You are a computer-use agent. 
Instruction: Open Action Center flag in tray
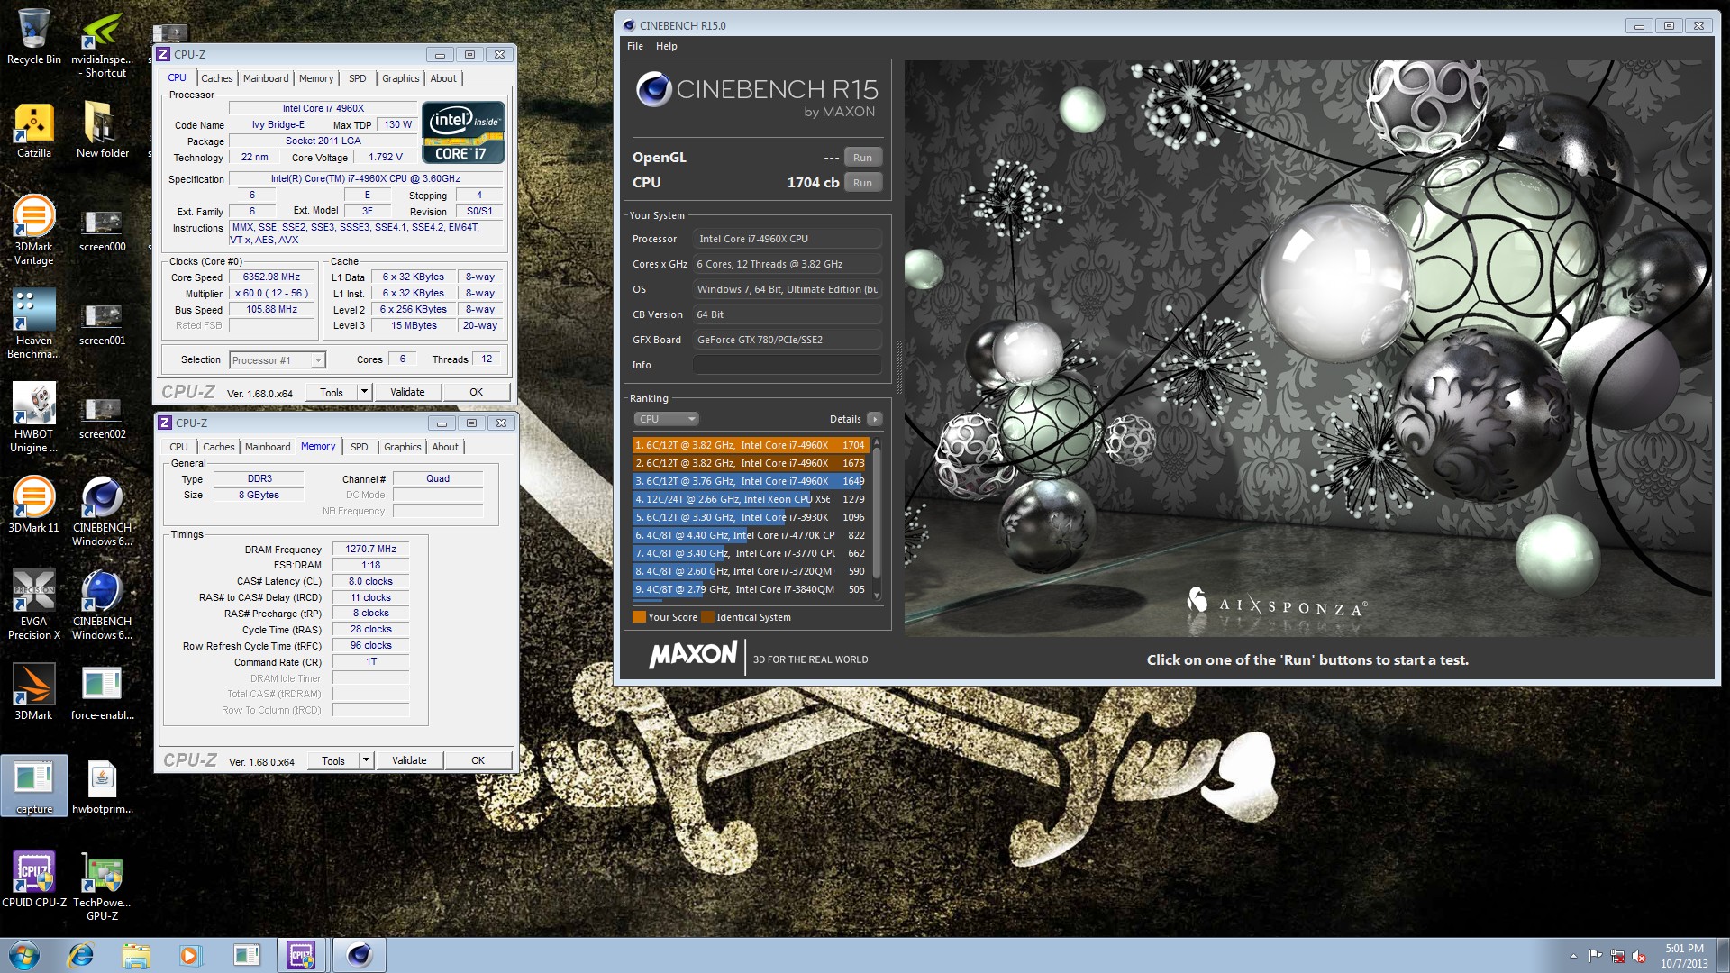[1595, 956]
